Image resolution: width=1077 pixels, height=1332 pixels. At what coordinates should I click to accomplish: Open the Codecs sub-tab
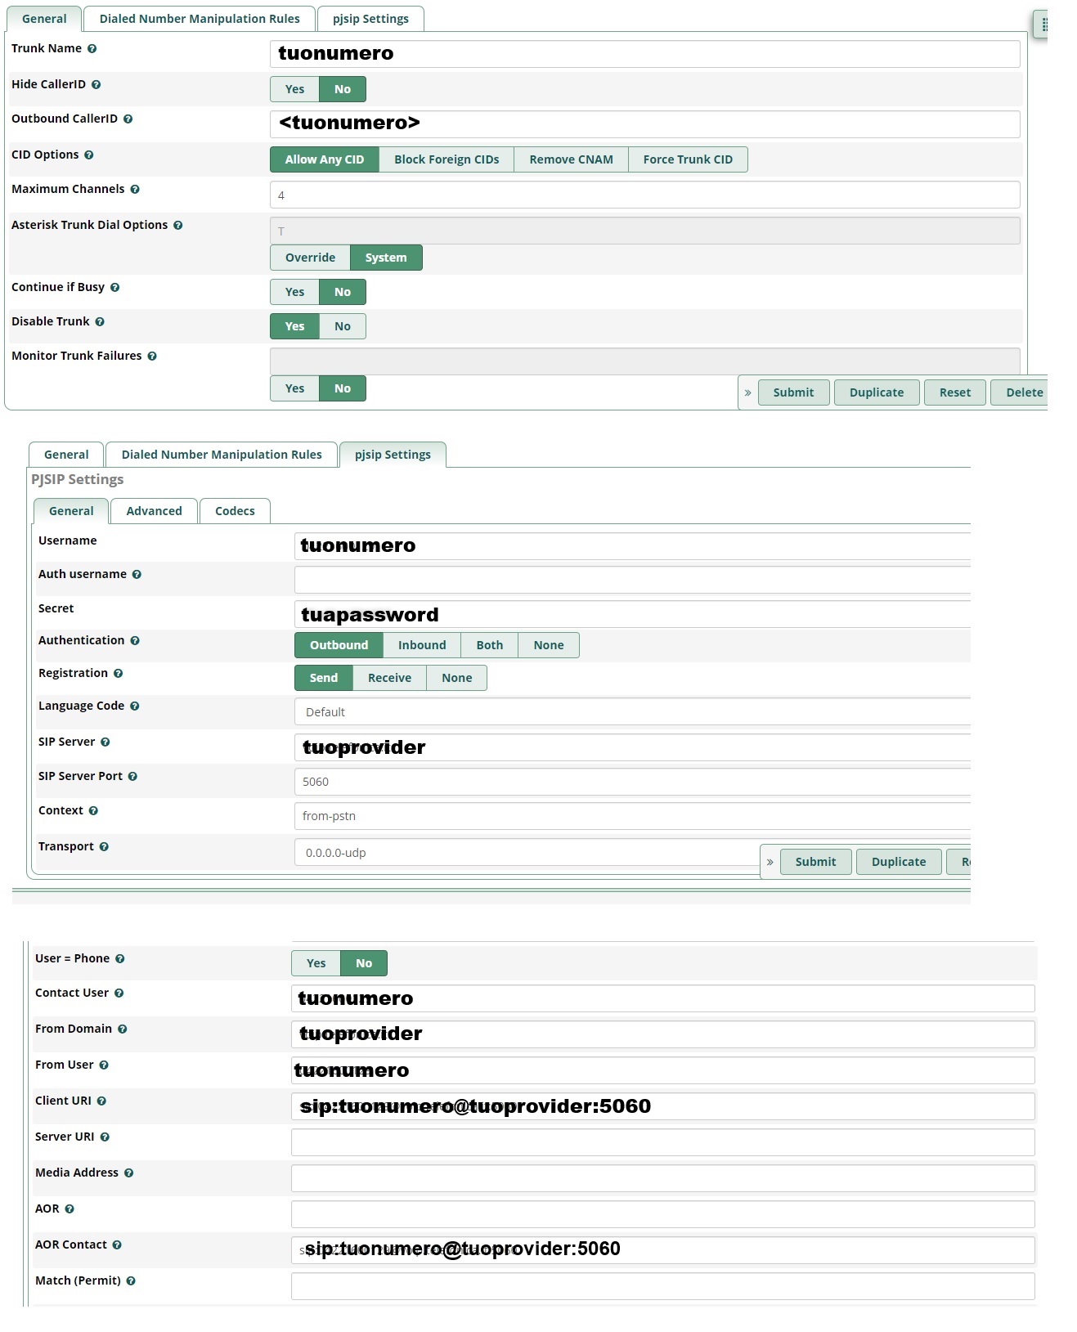pos(235,511)
